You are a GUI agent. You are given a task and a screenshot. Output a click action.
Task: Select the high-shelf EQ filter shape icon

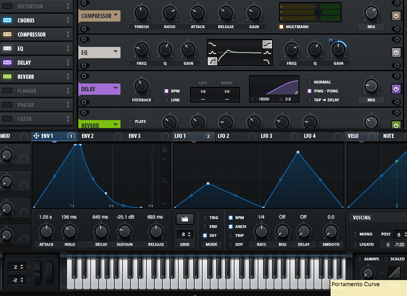click(267, 45)
